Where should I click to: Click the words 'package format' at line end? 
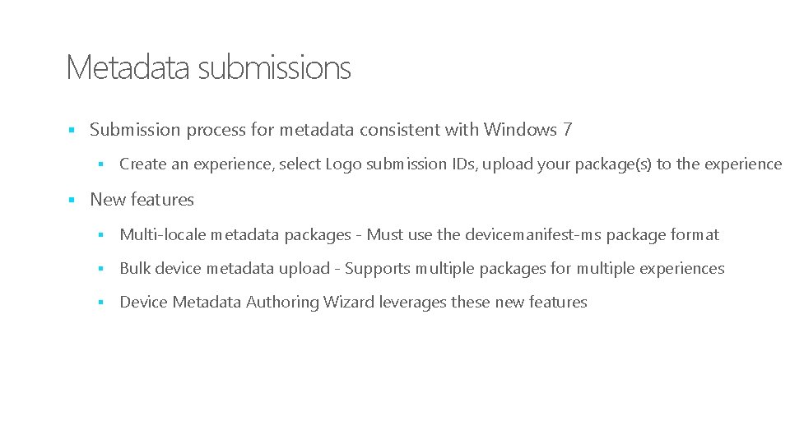tap(662, 235)
